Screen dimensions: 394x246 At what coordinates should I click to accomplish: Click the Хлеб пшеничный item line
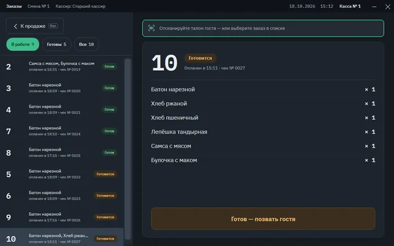pos(263,117)
